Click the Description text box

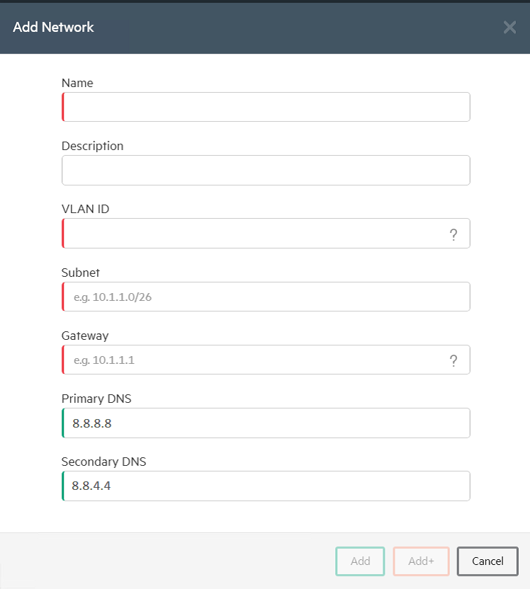pos(266,170)
